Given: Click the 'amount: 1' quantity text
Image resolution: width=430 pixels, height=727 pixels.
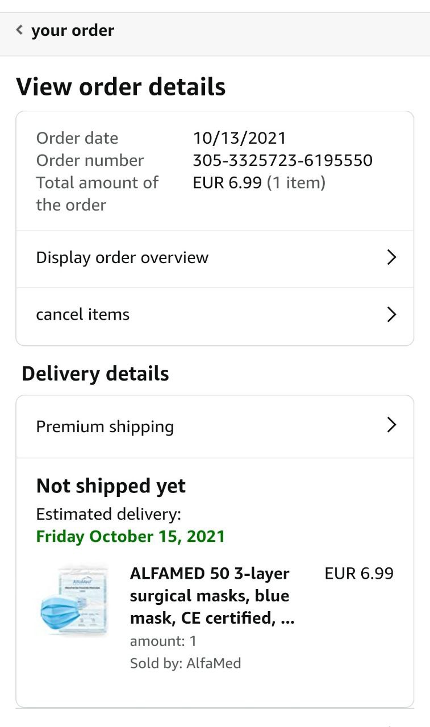Looking at the screenshot, I should pos(163,641).
